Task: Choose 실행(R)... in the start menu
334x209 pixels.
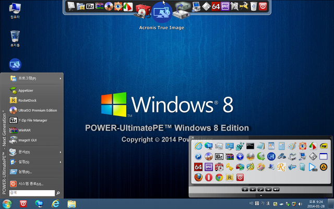Action: pyautogui.click(x=36, y=172)
